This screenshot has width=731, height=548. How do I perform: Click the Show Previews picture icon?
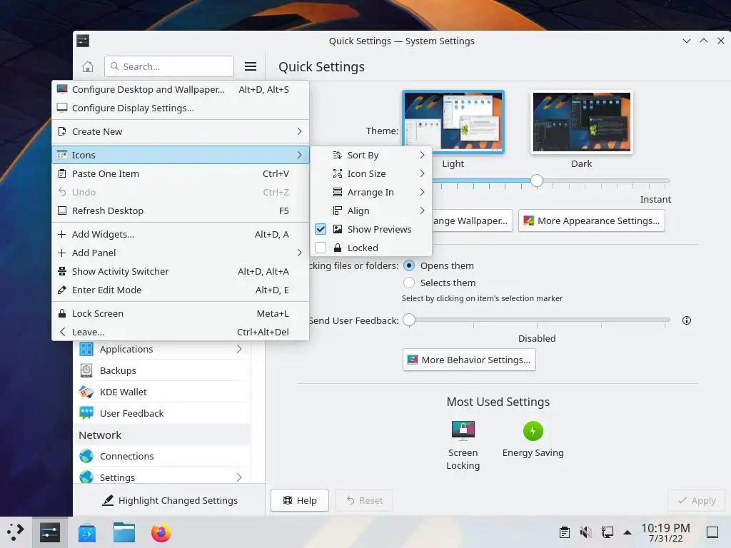tap(338, 229)
